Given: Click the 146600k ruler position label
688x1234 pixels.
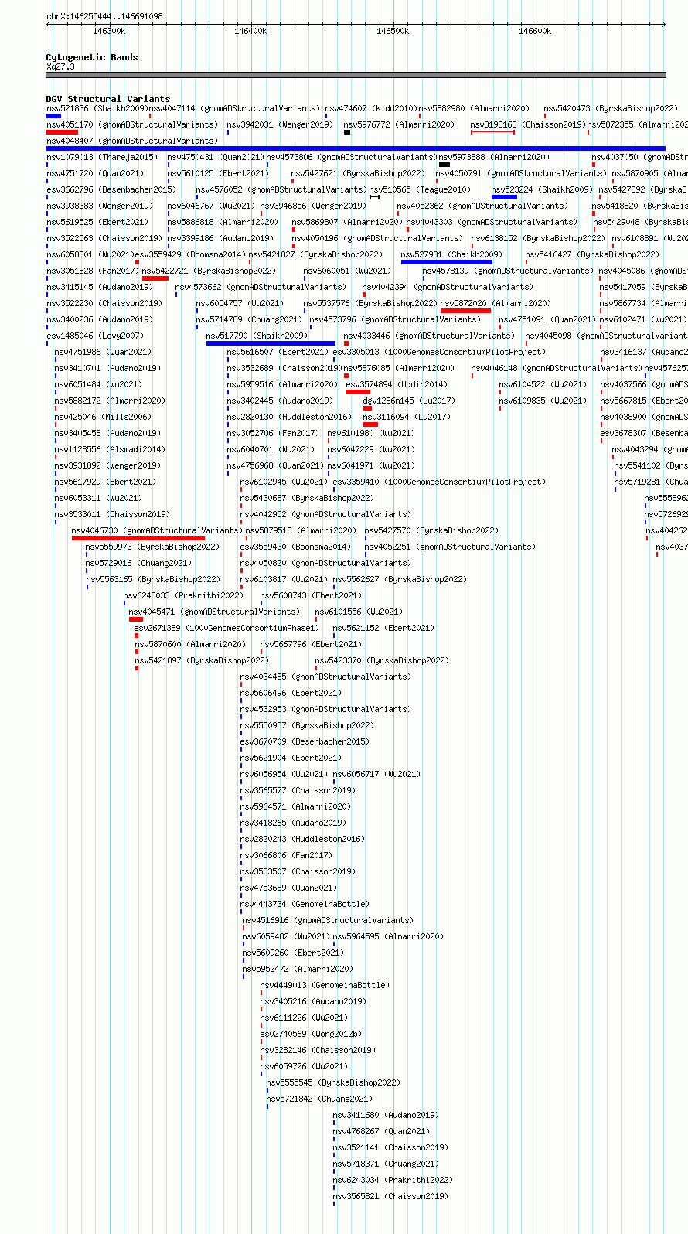Looking at the screenshot, I should coord(535,31).
